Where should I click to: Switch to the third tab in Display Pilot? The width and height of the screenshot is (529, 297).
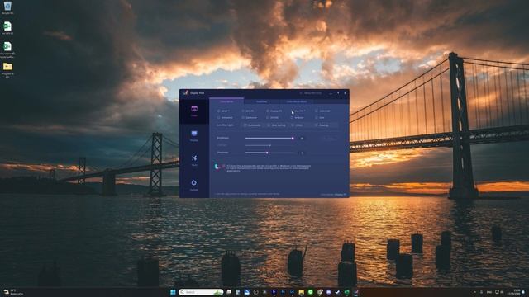pos(297,101)
